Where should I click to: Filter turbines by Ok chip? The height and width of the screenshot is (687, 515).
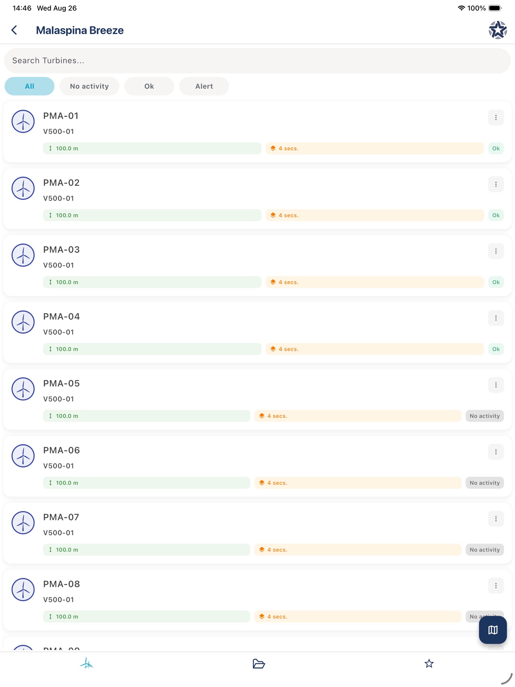pyautogui.click(x=149, y=86)
